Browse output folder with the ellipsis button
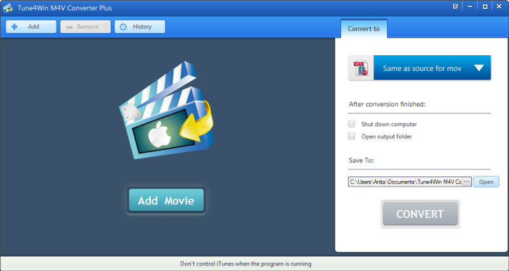The width and height of the screenshot is (509, 271). pyautogui.click(x=466, y=182)
